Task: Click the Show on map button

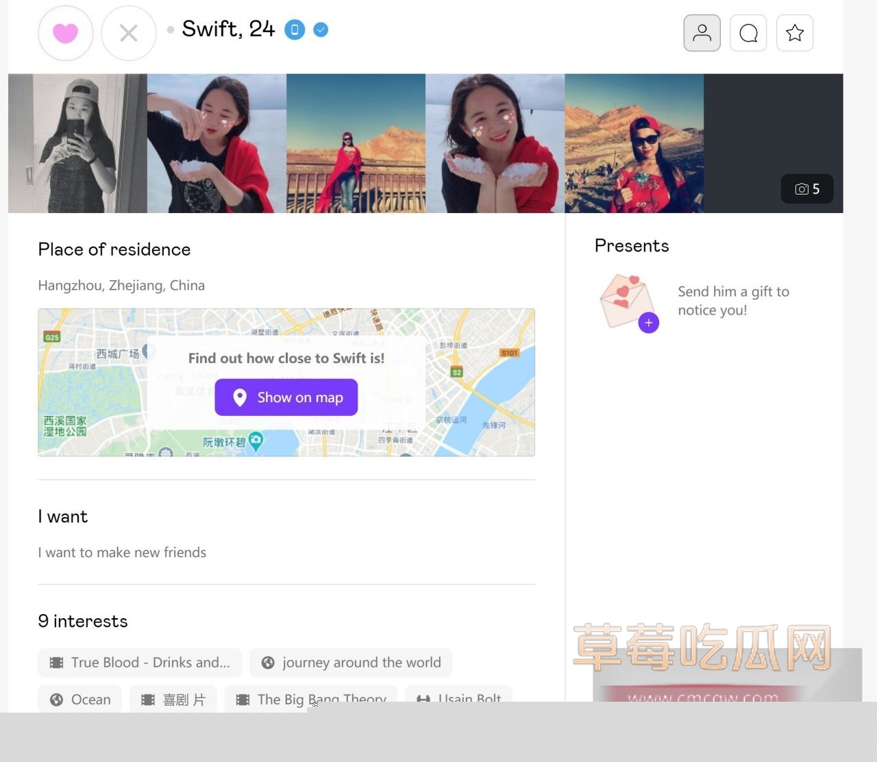Action: 286,397
